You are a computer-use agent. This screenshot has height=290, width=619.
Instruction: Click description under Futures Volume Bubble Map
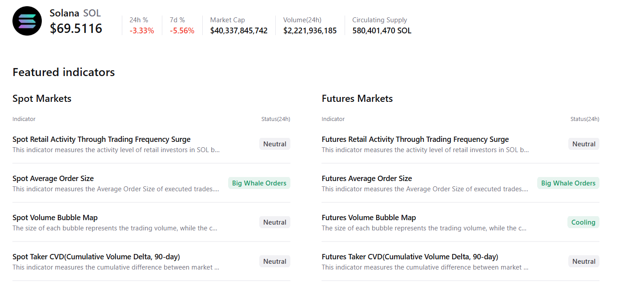424,228
